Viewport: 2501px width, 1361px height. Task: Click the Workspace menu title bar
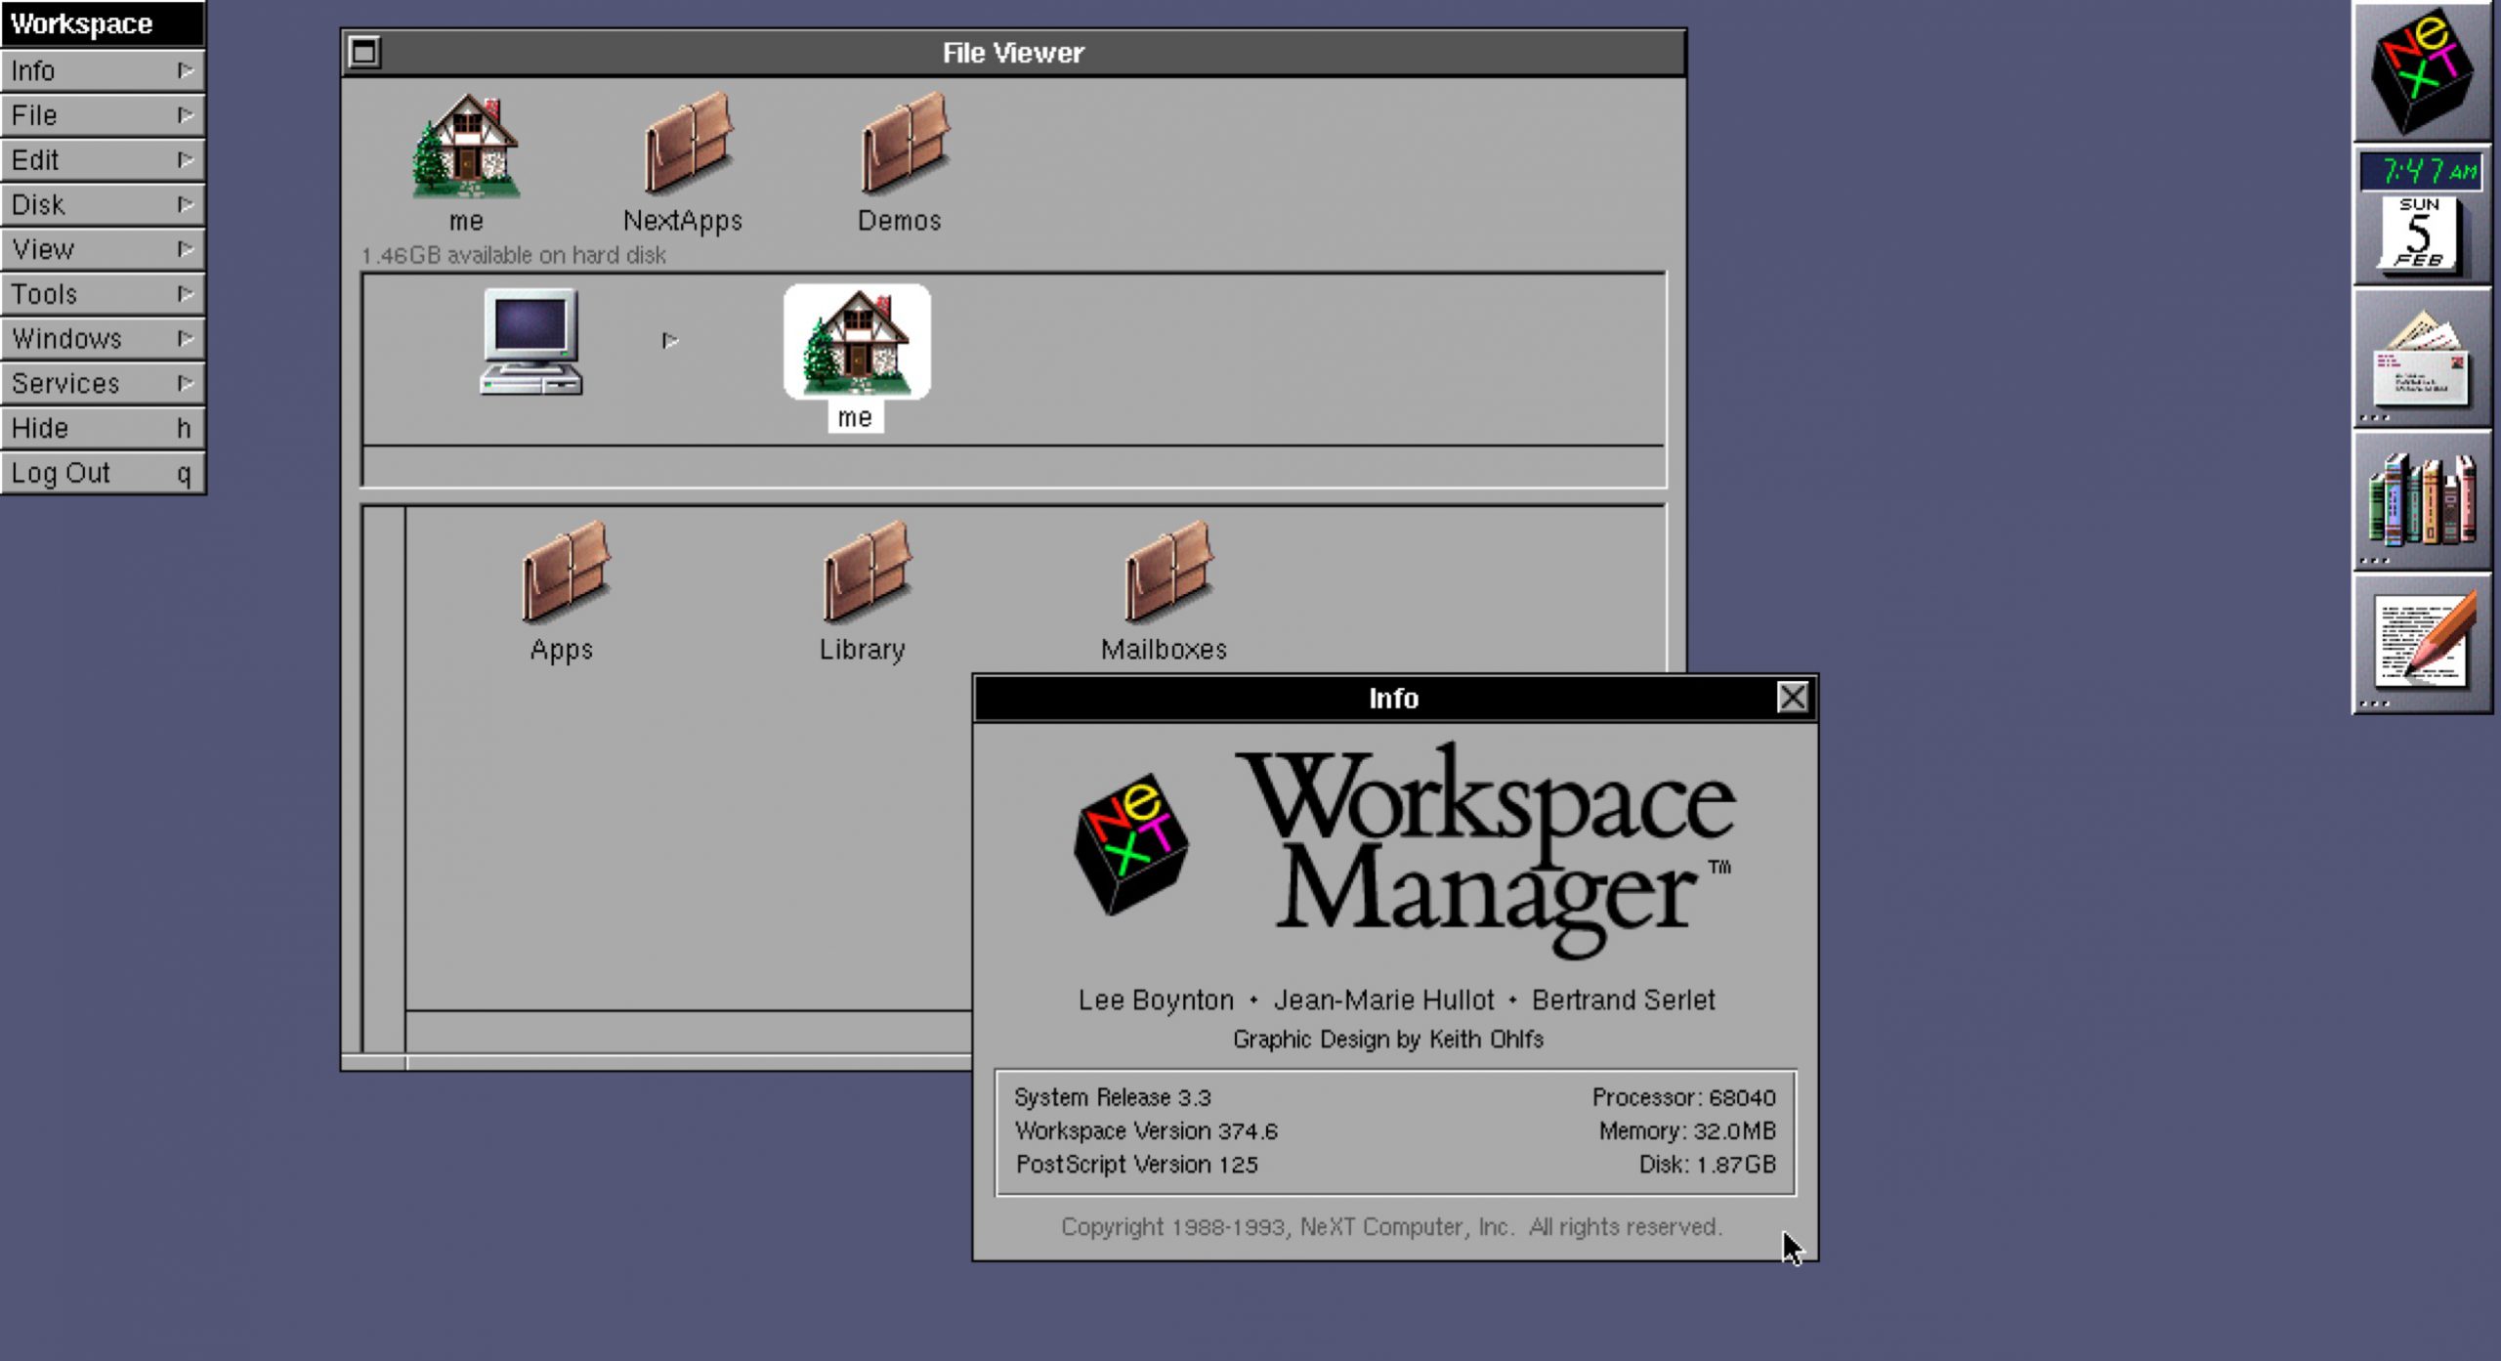pos(103,23)
